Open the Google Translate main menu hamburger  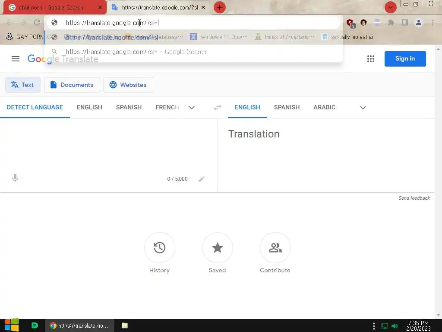pyautogui.click(x=16, y=59)
